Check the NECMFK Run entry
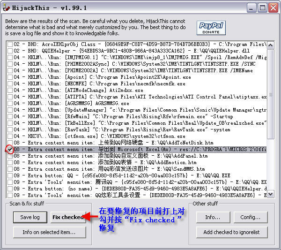 [10, 83]
